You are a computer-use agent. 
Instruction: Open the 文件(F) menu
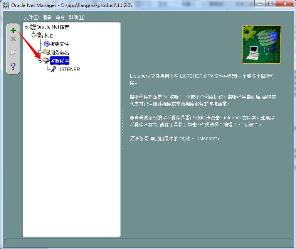click(x=31, y=17)
